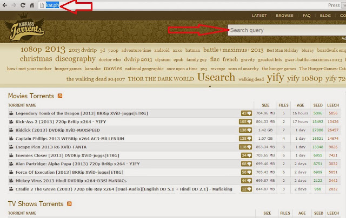Viewport: 346px width, 218px height.
Task: Open Force Of Execution BRRip torrent
Action: 69,172
